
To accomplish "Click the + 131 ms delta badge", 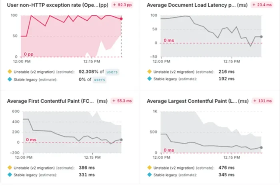I will [x=262, y=101].
